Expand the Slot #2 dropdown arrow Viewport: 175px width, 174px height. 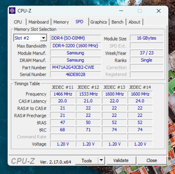pyautogui.click(x=44, y=38)
